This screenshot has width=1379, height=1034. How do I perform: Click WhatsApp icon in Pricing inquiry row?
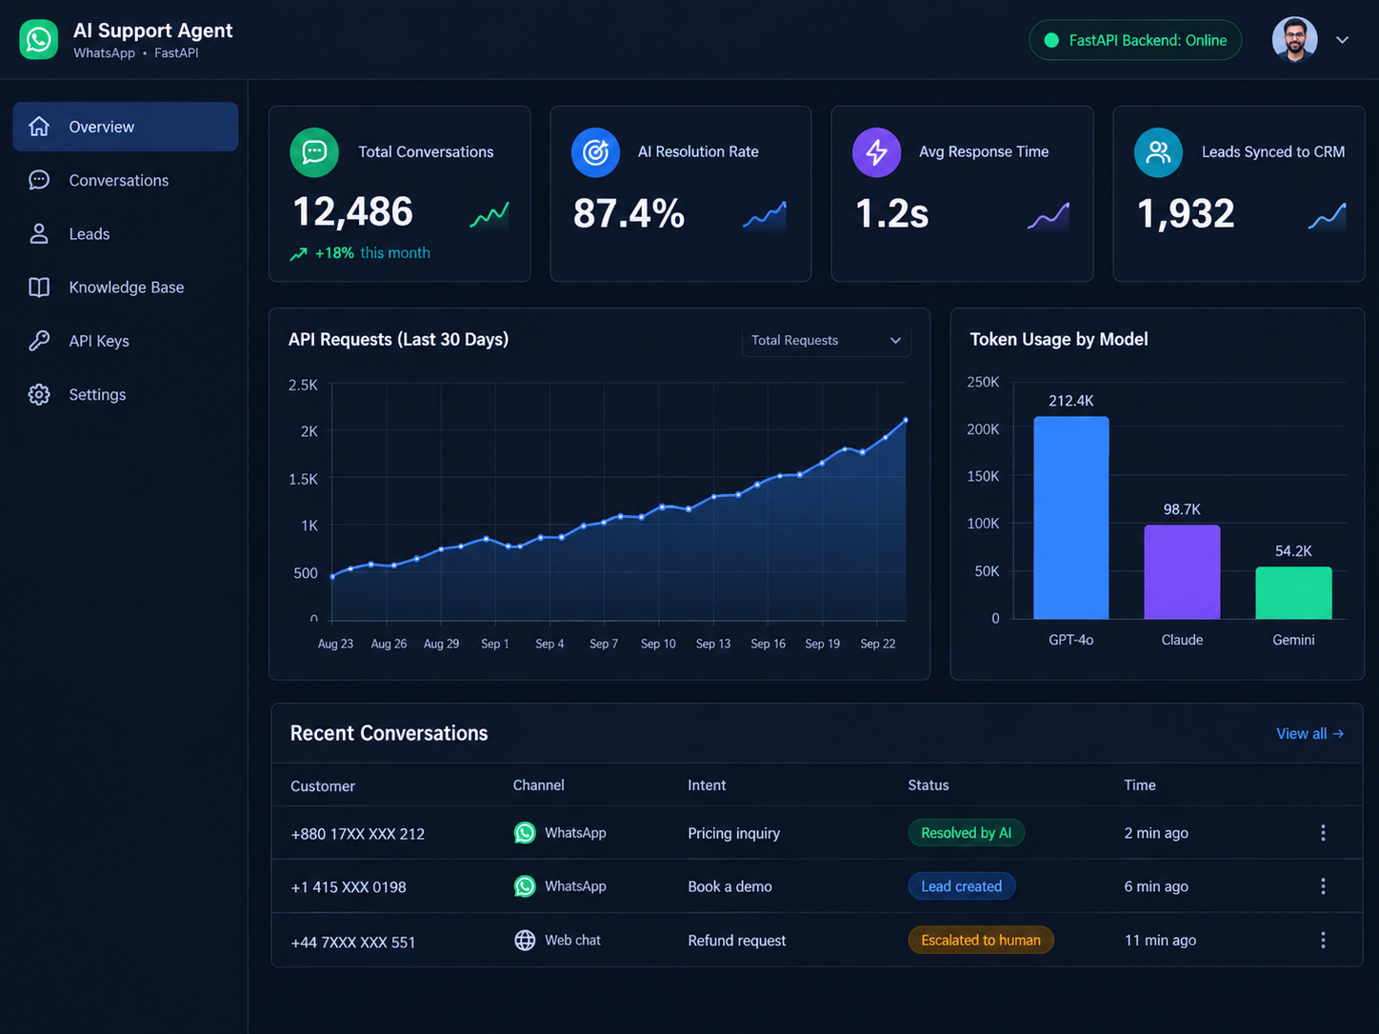coord(525,833)
